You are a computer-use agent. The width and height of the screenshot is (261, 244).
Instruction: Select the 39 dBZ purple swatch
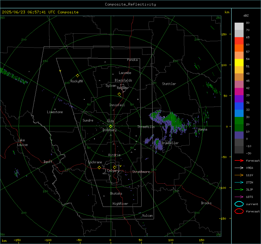click(239, 99)
